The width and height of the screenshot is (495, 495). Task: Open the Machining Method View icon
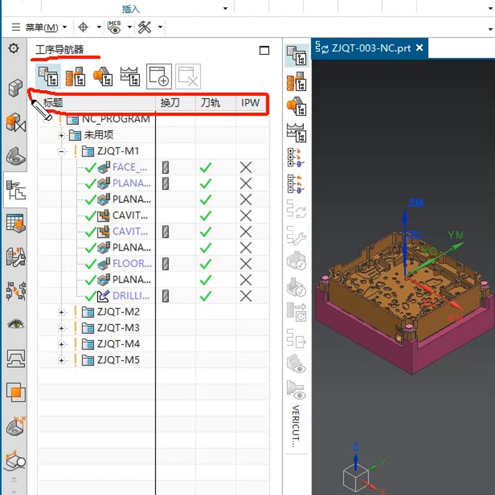130,76
